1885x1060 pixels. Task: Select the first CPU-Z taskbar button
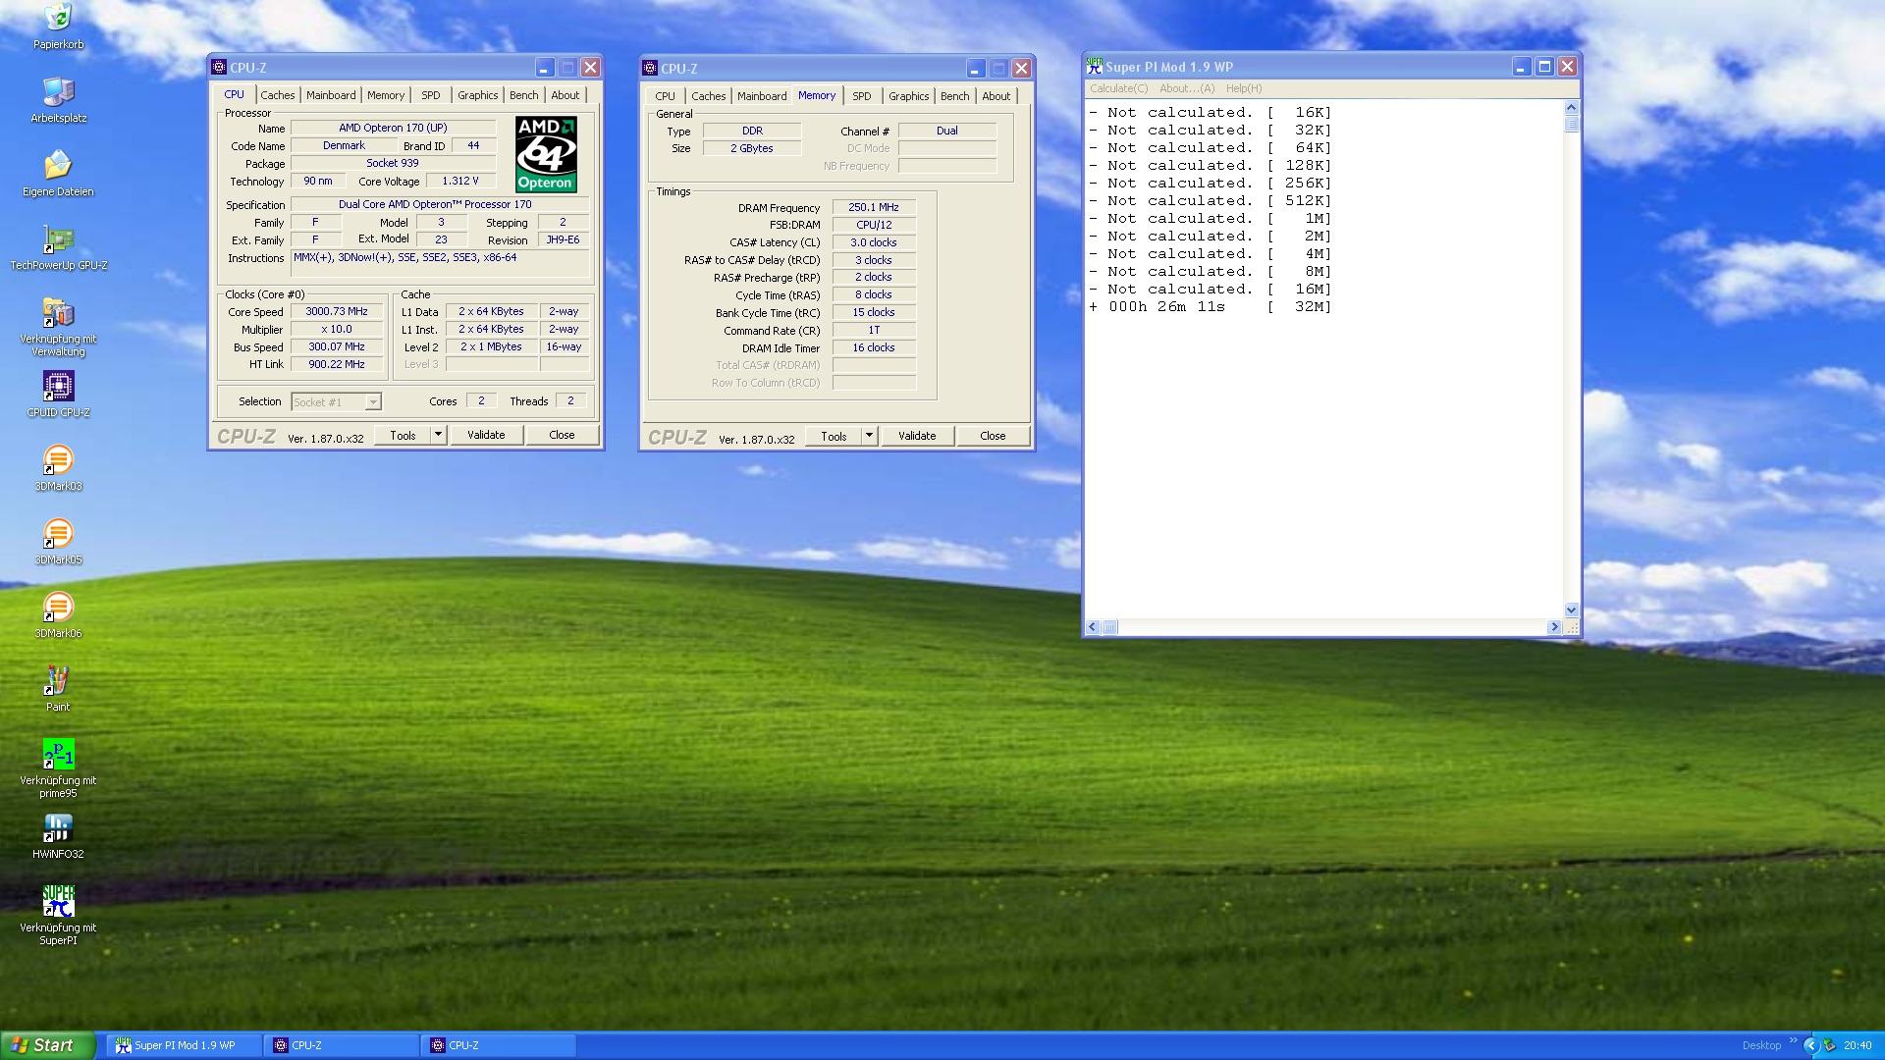click(x=341, y=1045)
